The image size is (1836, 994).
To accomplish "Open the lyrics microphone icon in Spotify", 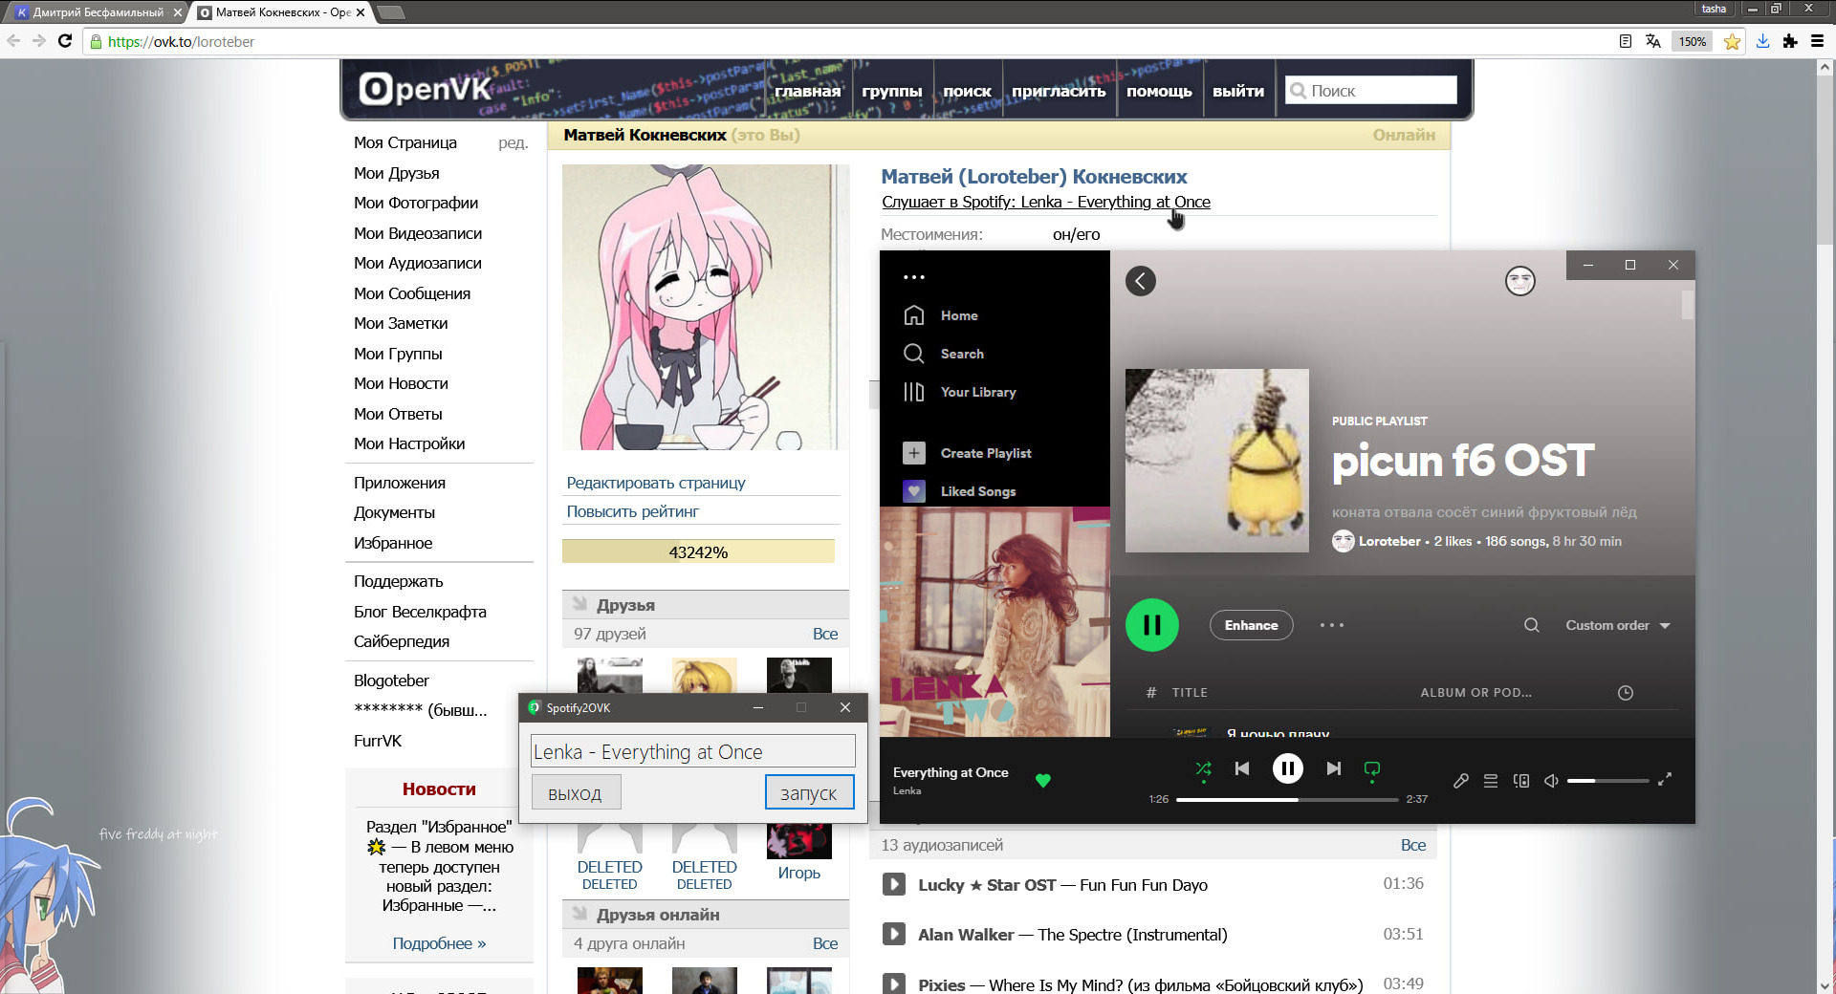I will [1461, 781].
